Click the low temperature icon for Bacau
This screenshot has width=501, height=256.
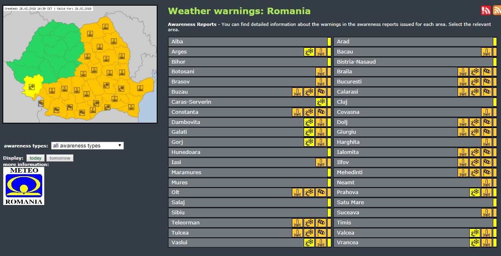point(486,51)
